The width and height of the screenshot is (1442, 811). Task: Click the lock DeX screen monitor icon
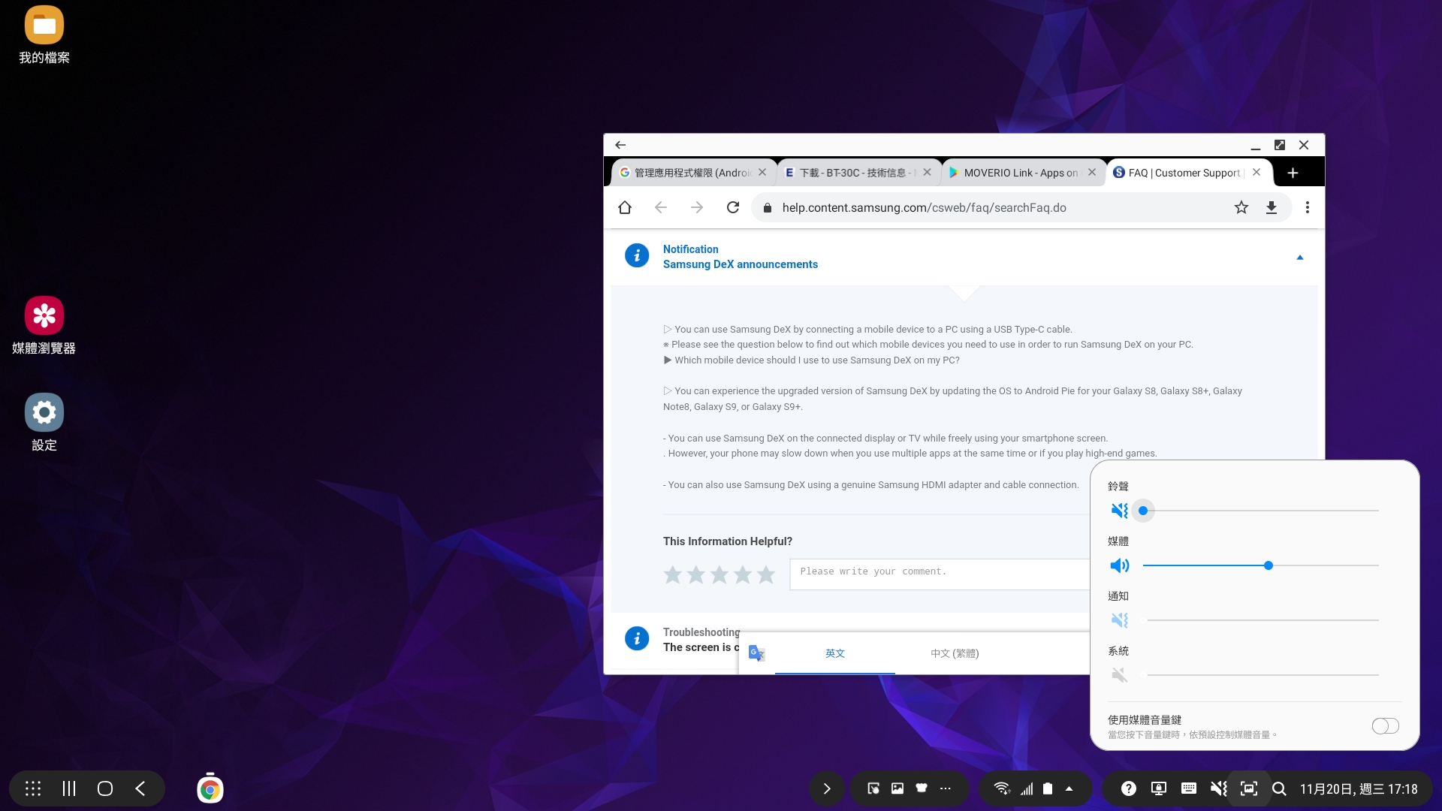pyautogui.click(x=1159, y=788)
